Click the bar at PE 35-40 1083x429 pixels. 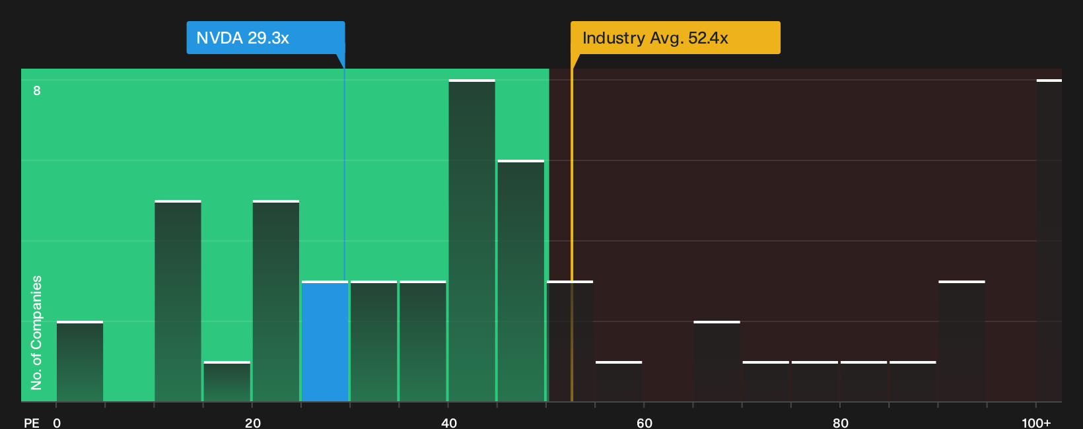coord(423,341)
